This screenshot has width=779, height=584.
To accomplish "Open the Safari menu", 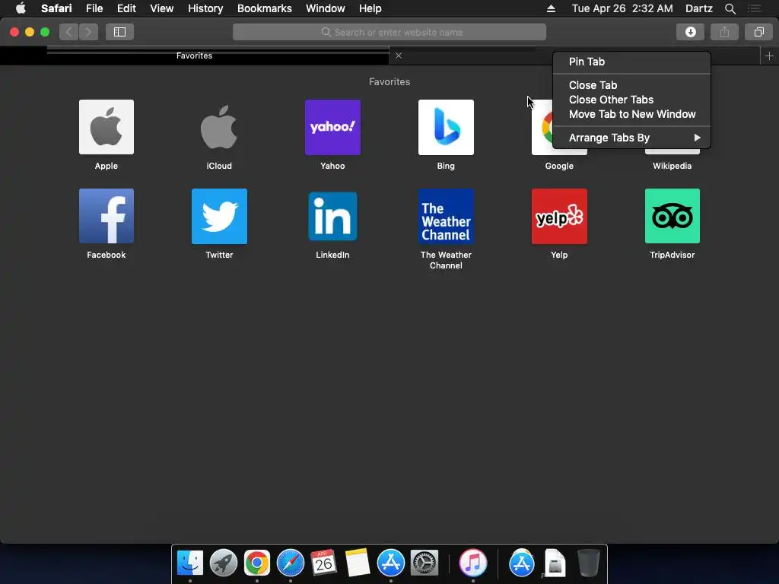I will pos(56,8).
